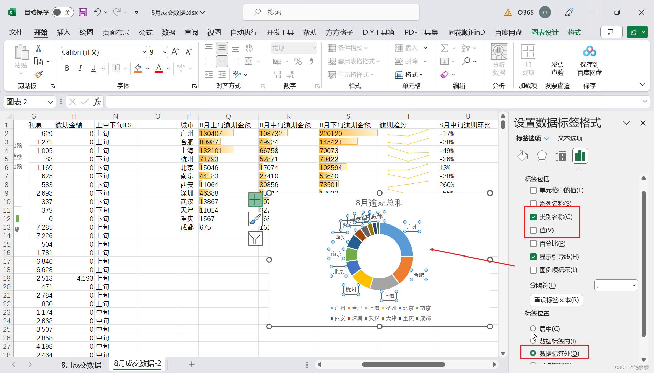Viewport: 654px width, 373px height.
Task: Open the Chart Filters funnel button
Action: 255,238
